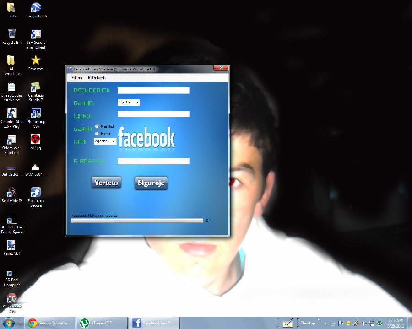Click the Siguroje button
Viewport: 412px width, 329px height.
(x=151, y=183)
